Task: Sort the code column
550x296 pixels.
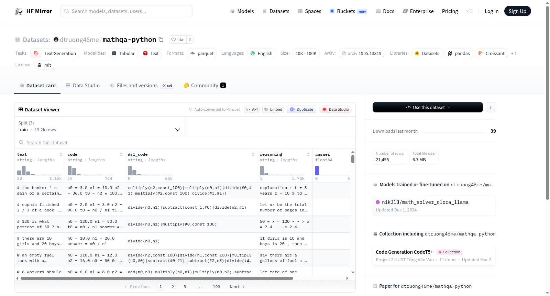Action: pyautogui.click(x=121, y=154)
